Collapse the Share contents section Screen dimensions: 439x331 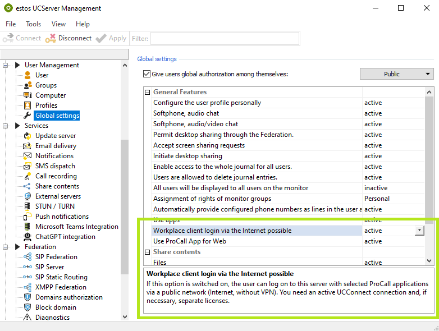click(x=148, y=252)
